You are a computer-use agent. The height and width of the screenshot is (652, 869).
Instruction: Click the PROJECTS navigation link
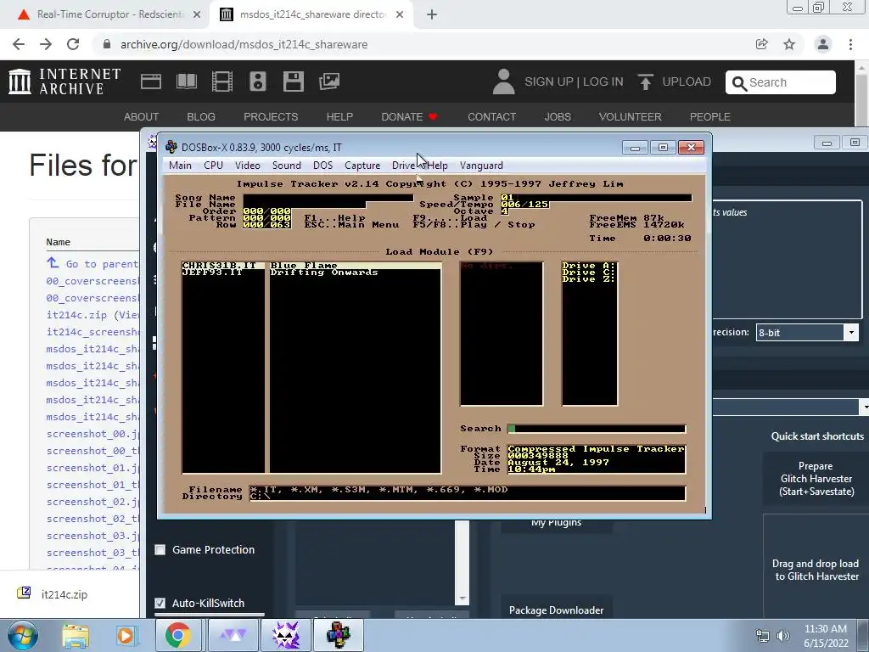(271, 117)
